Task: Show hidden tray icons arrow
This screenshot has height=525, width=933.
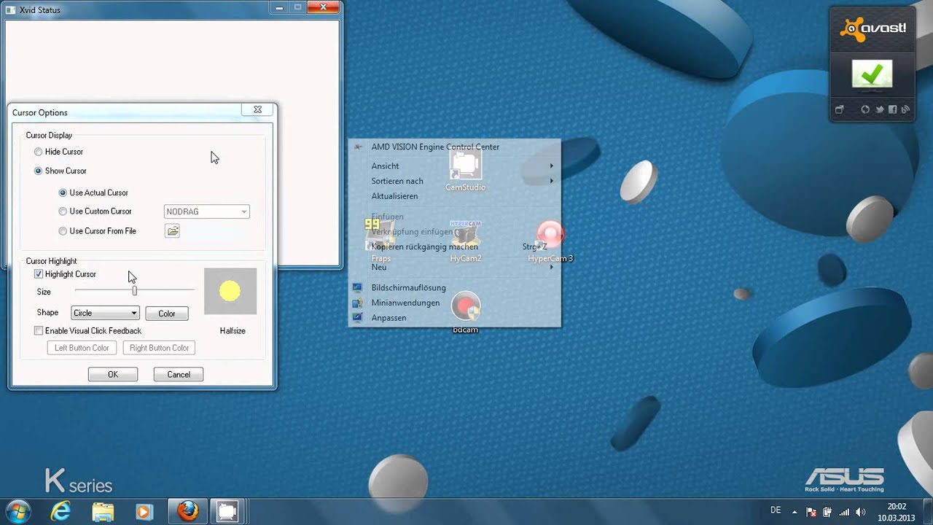Action: coord(794,512)
